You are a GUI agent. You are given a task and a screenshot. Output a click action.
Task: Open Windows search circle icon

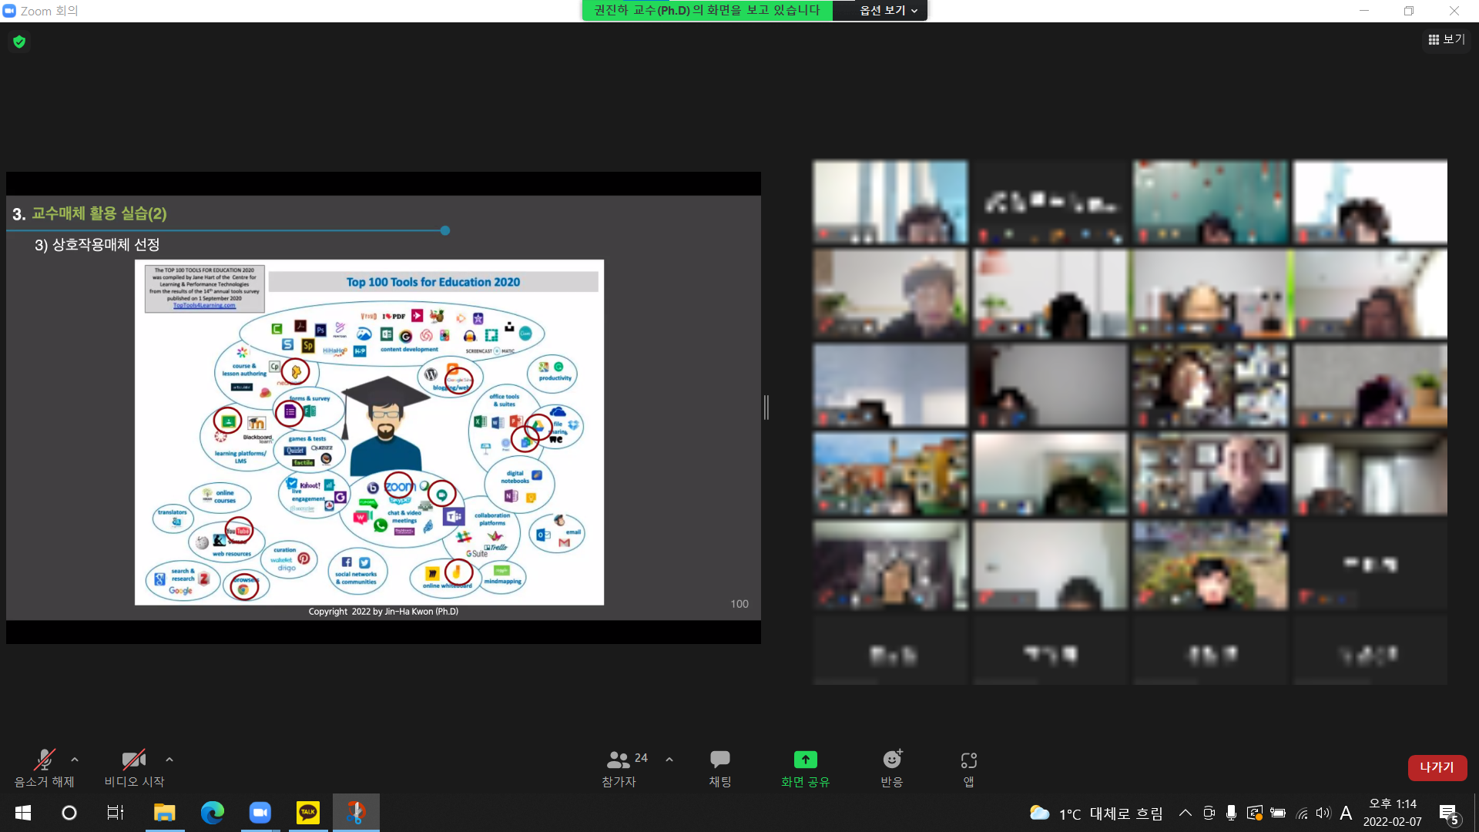click(x=69, y=813)
